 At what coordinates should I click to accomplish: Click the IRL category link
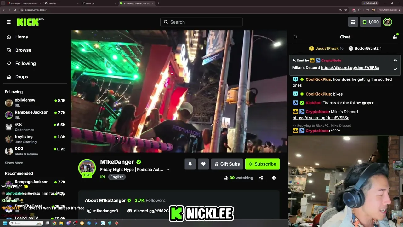[x=103, y=177]
